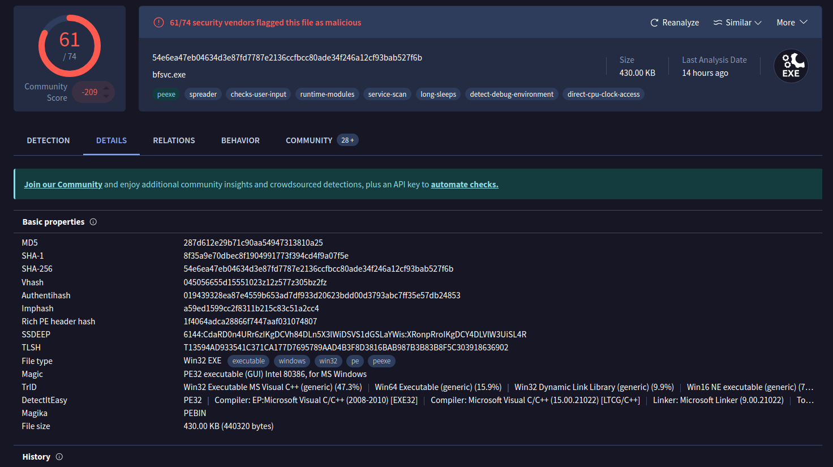Click the malicious alert warning icon
Viewport: 833px width, 467px height.
(159, 23)
